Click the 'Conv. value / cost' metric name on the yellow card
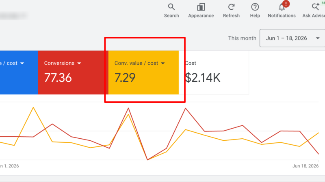Viewport: 325px width, 182px height. [136, 63]
